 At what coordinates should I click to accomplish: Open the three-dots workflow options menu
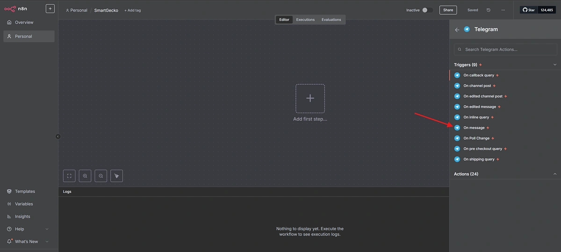503,10
